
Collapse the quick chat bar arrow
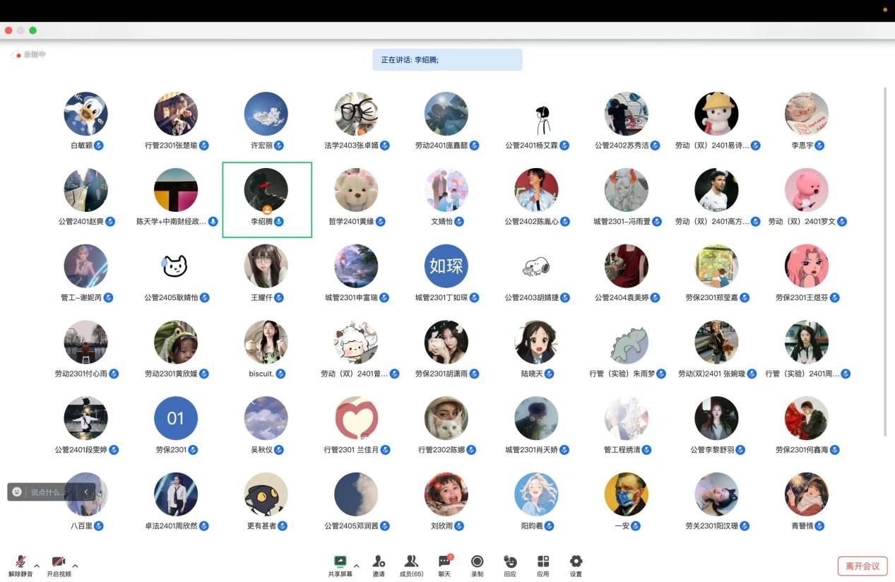[x=86, y=492]
